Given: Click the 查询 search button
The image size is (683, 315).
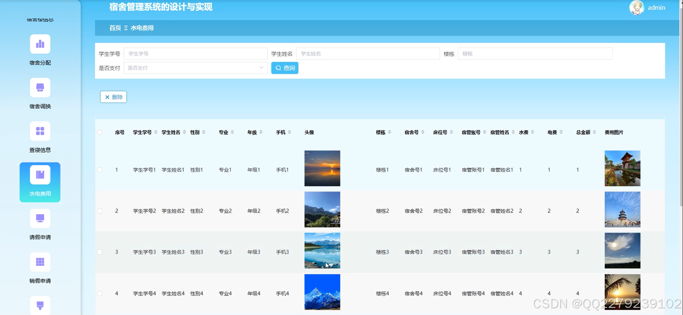Looking at the screenshot, I should point(285,68).
